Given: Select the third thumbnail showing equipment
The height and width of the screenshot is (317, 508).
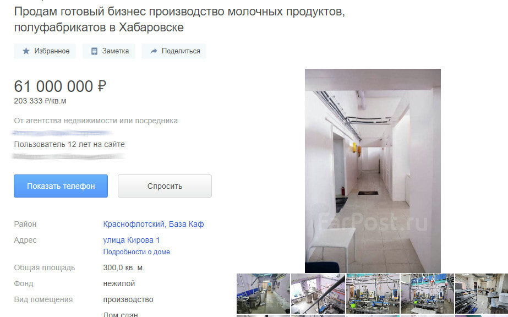Looking at the screenshot, I should pos(373,294).
